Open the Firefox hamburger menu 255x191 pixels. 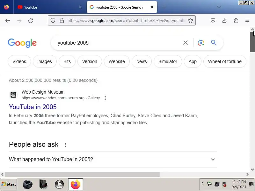click(247, 20)
